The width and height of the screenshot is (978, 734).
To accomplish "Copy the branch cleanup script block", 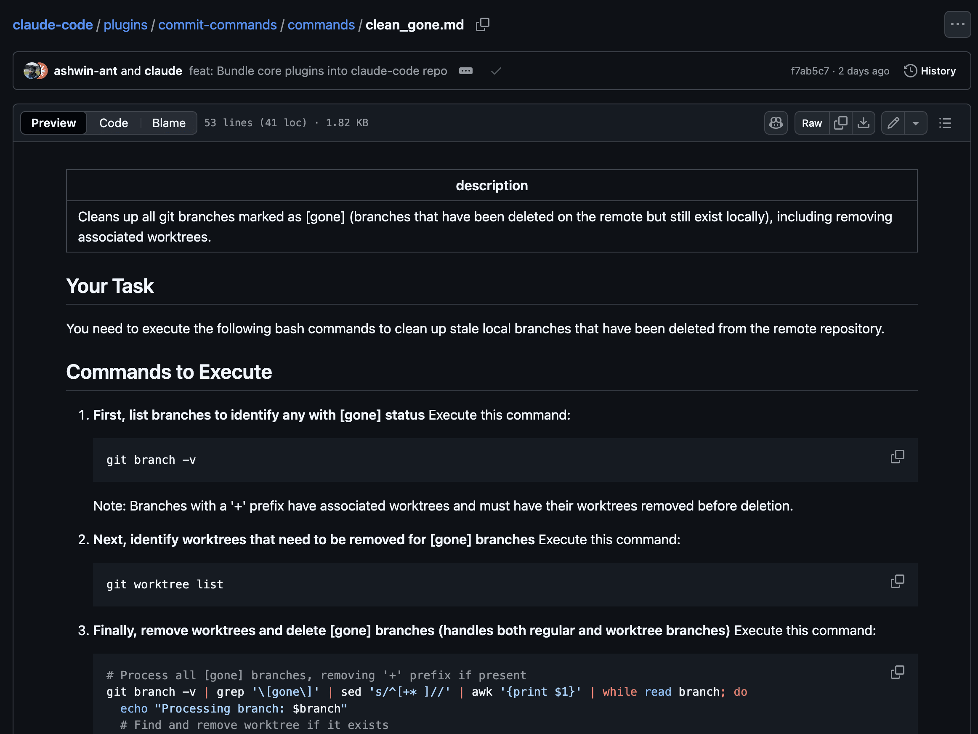I will (x=897, y=672).
